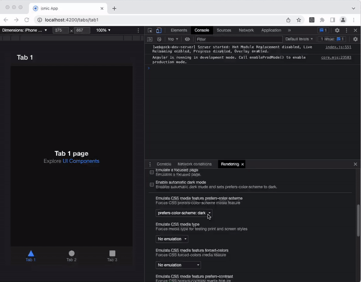The width and height of the screenshot is (361, 282).
Task: Click the viewport width field 375
Action: [x=61, y=30]
